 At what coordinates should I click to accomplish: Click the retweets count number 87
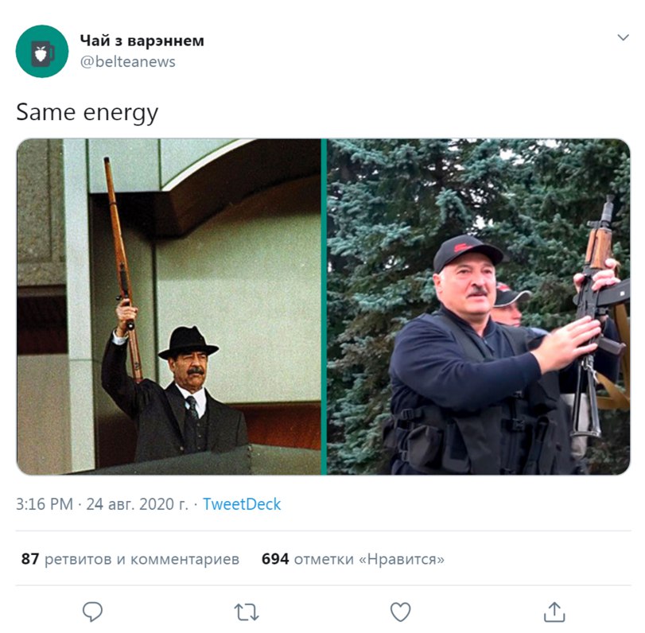(x=30, y=559)
